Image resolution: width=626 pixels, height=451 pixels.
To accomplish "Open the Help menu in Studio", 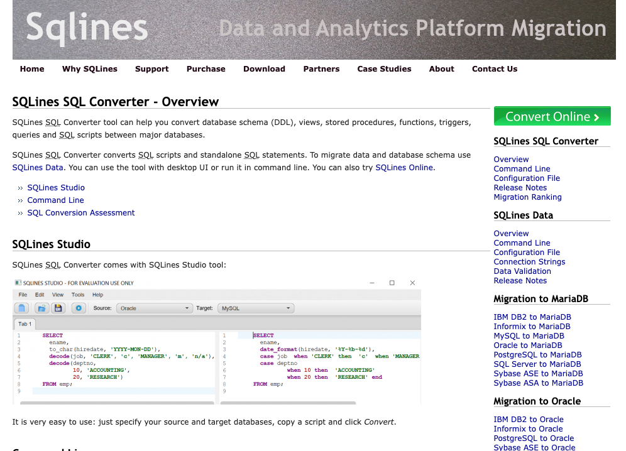I will pos(98,295).
